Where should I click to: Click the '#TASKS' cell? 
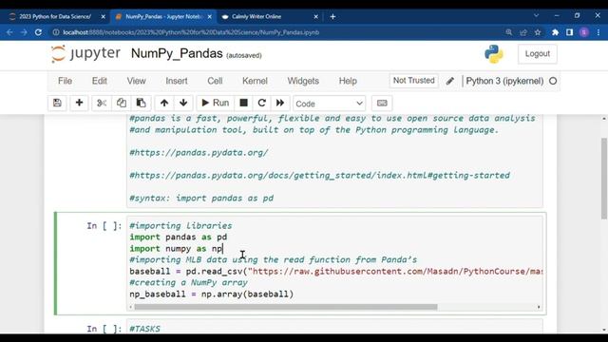tap(144, 329)
